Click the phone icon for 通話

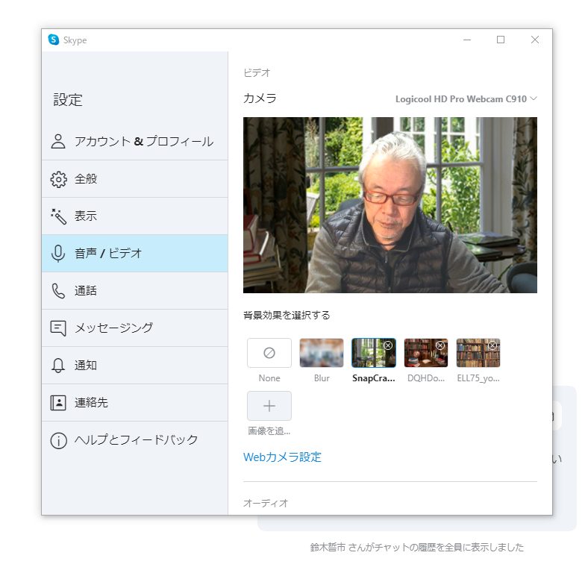pos(58,291)
